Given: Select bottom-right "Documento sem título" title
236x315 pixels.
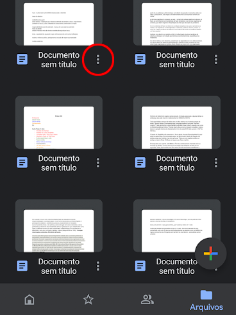Looking at the screenshot, I should tap(177, 266).
